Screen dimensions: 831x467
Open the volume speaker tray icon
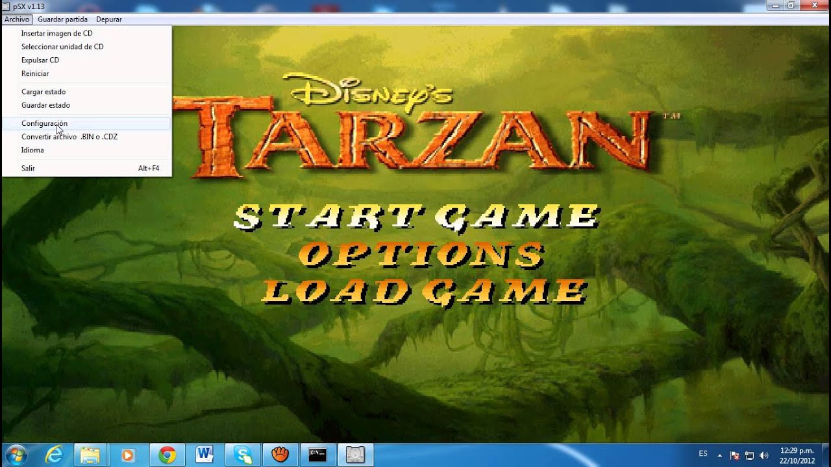[x=763, y=455]
